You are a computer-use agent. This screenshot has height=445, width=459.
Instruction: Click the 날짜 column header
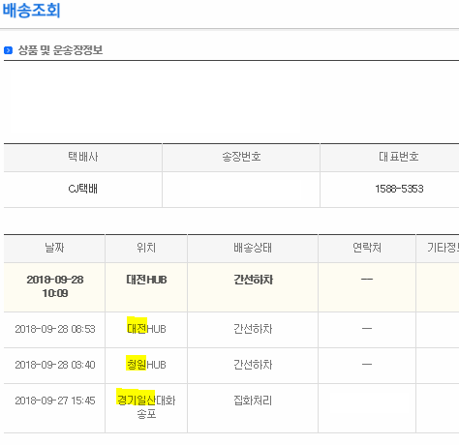click(x=54, y=248)
